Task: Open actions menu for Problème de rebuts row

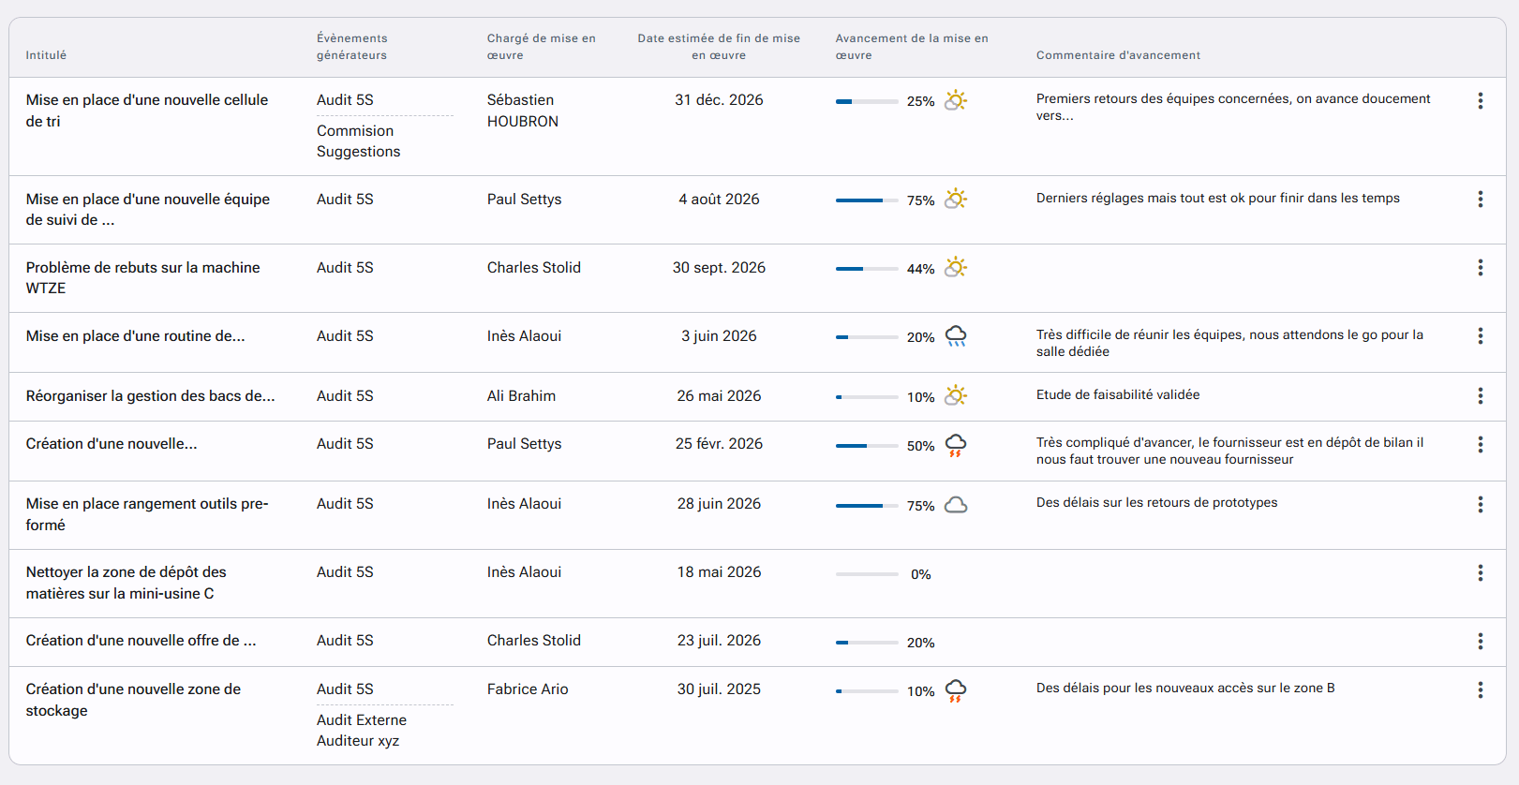Action: [1480, 267]
